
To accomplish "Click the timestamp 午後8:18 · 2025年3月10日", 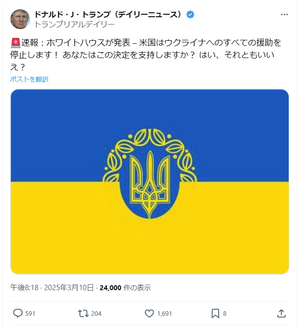I will pos(53,288).
